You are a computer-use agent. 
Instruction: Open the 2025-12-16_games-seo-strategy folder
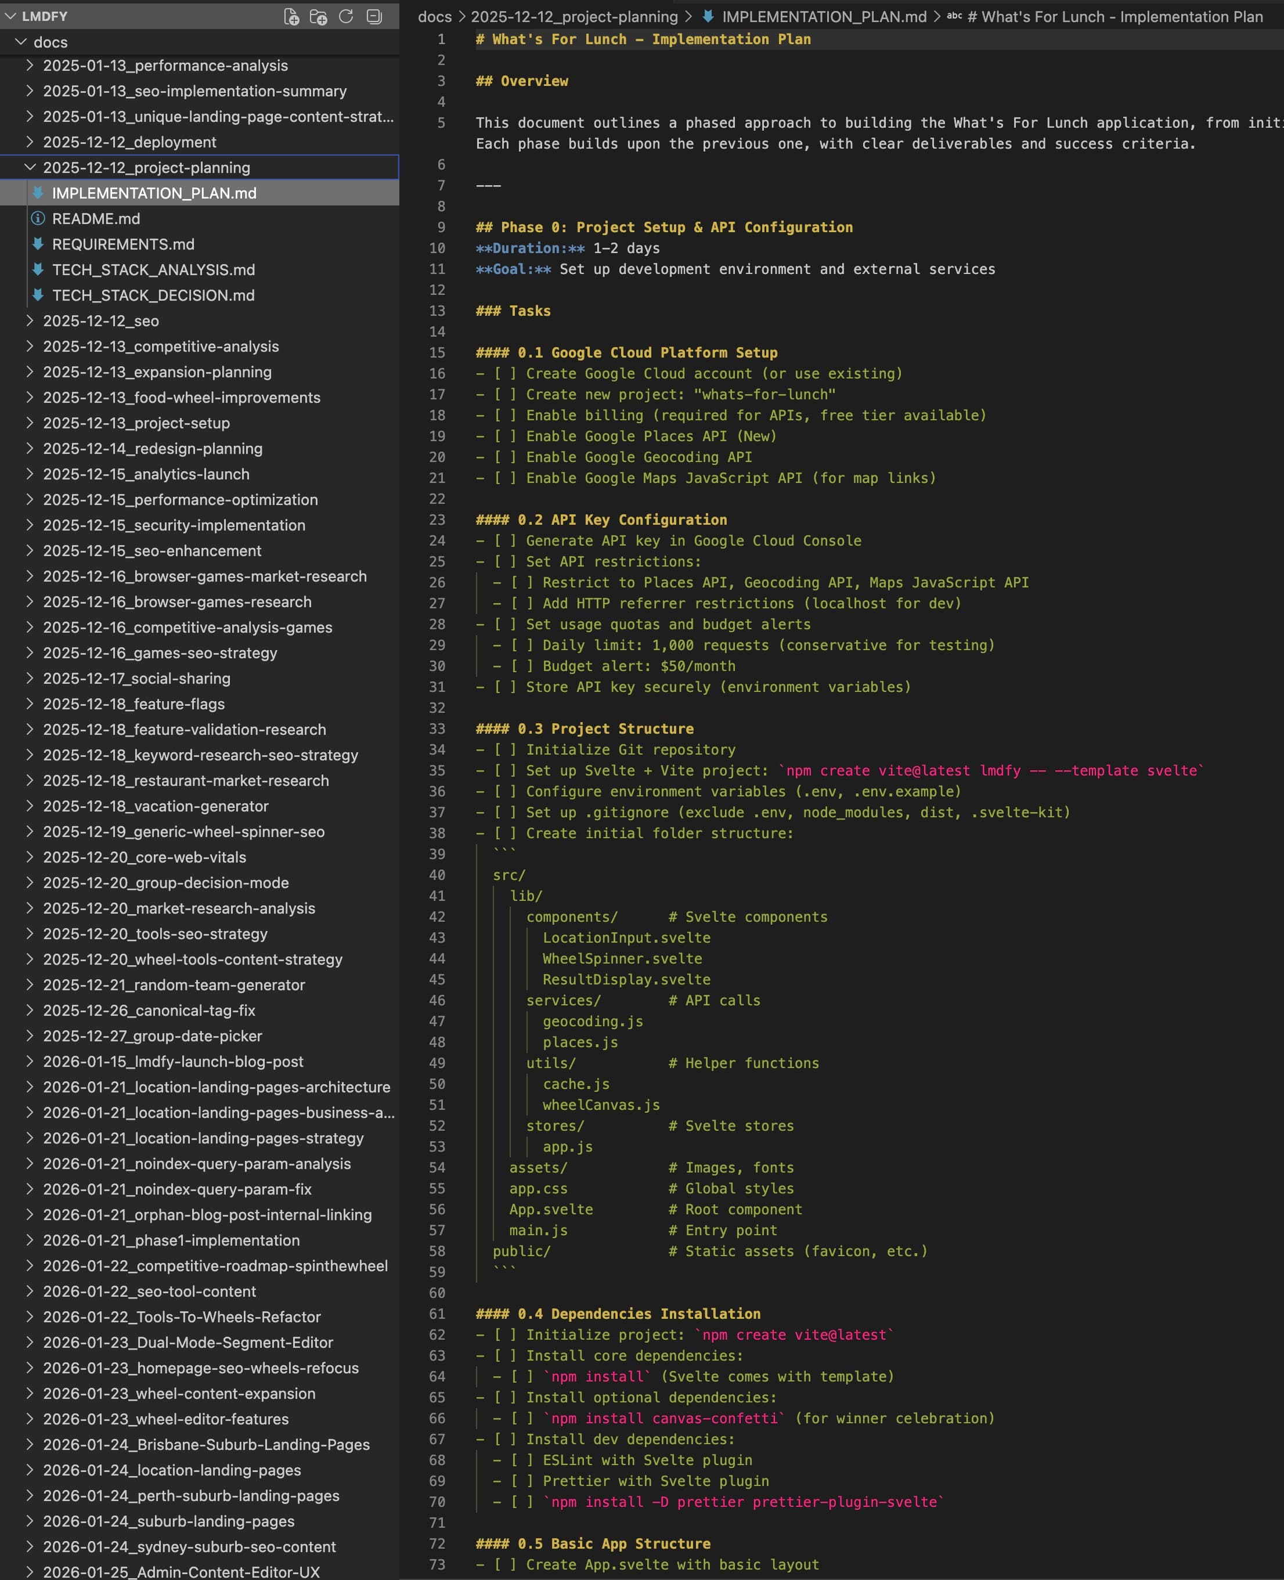click(160, 652)
